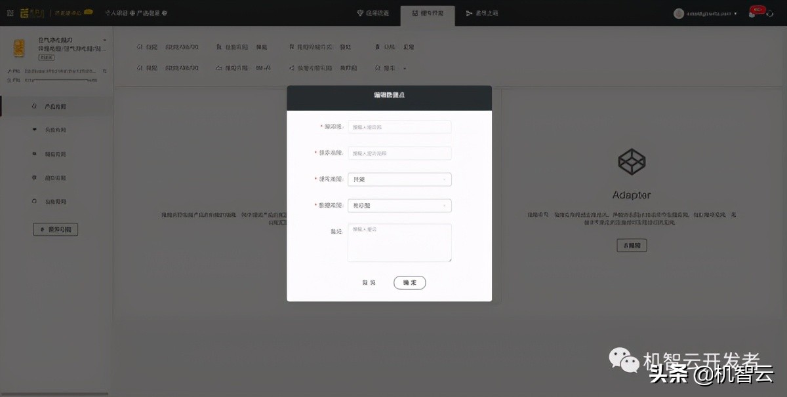
Task: Click the bottom chat-style sidebar icon
Action: [34, 201]
